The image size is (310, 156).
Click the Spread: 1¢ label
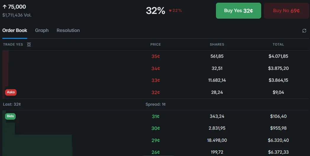(156, 104)
